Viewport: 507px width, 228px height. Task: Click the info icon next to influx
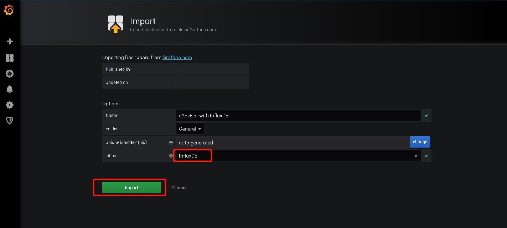tap(171, 155)
